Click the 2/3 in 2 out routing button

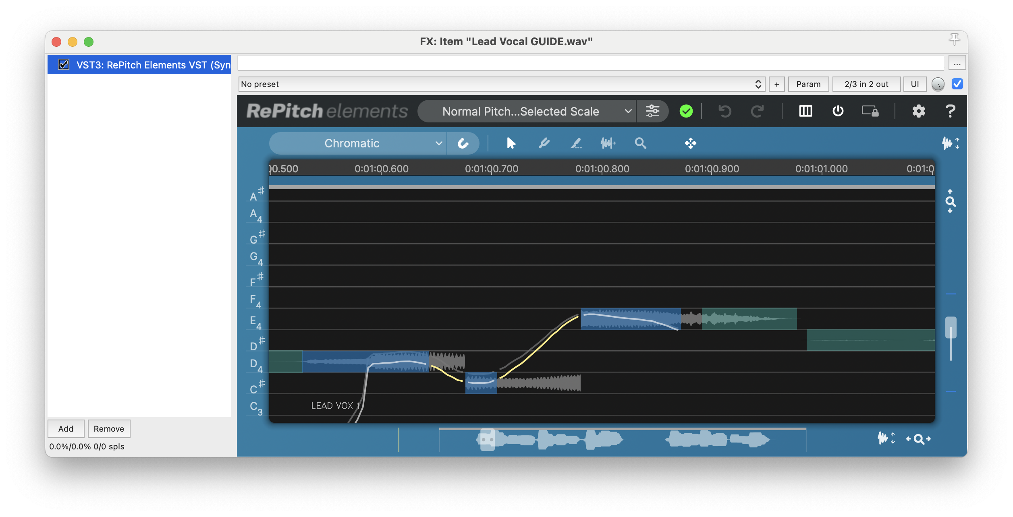click(x=866, y=84)
